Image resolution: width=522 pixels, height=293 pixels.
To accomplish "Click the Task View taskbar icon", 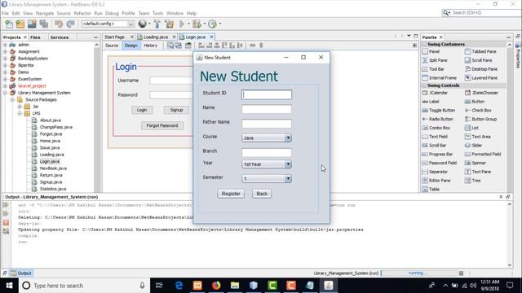I will [159, 286].
